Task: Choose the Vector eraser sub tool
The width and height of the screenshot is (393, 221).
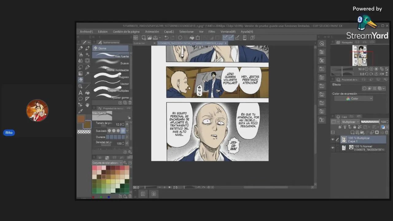Action: [x=111, y=83]
